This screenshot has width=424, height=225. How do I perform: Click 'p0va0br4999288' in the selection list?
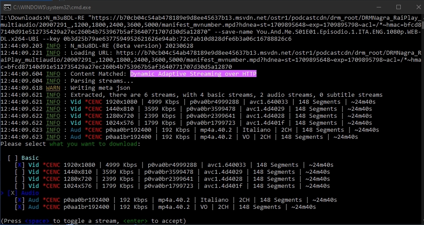[x=172, y=165]
